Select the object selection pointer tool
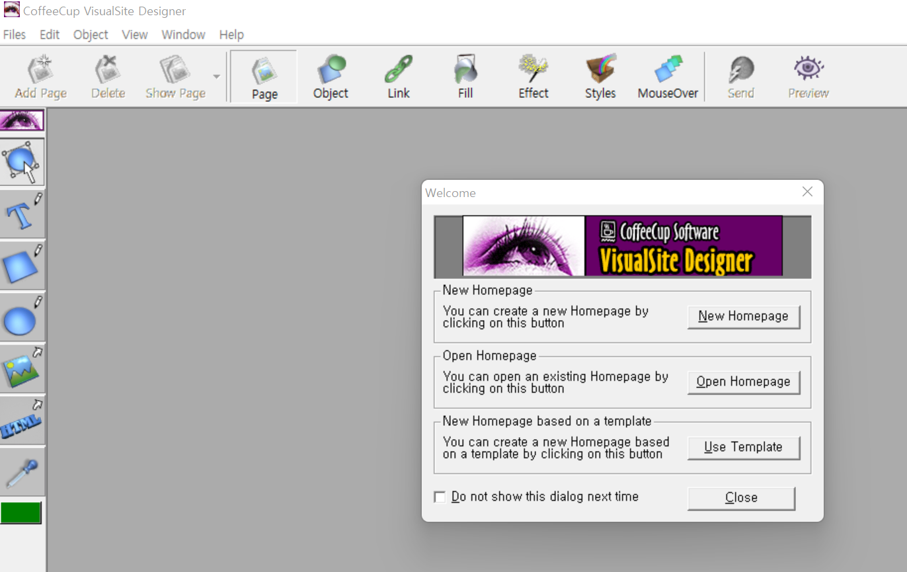Image resolution: width=907 pixels, height=572 pixels. pos(22,161)
